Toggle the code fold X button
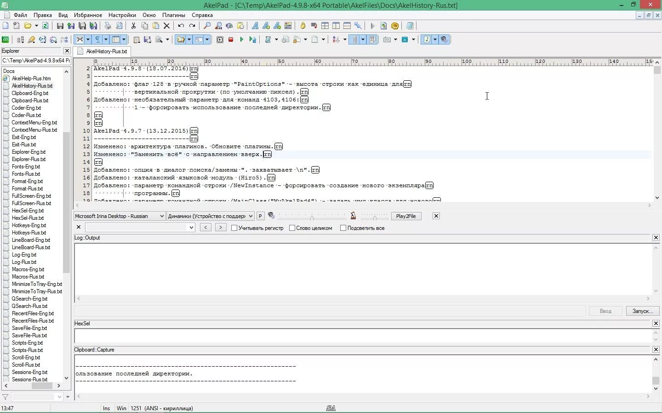Viewport: 662px width, 413px height. click(x=80, y=39)
